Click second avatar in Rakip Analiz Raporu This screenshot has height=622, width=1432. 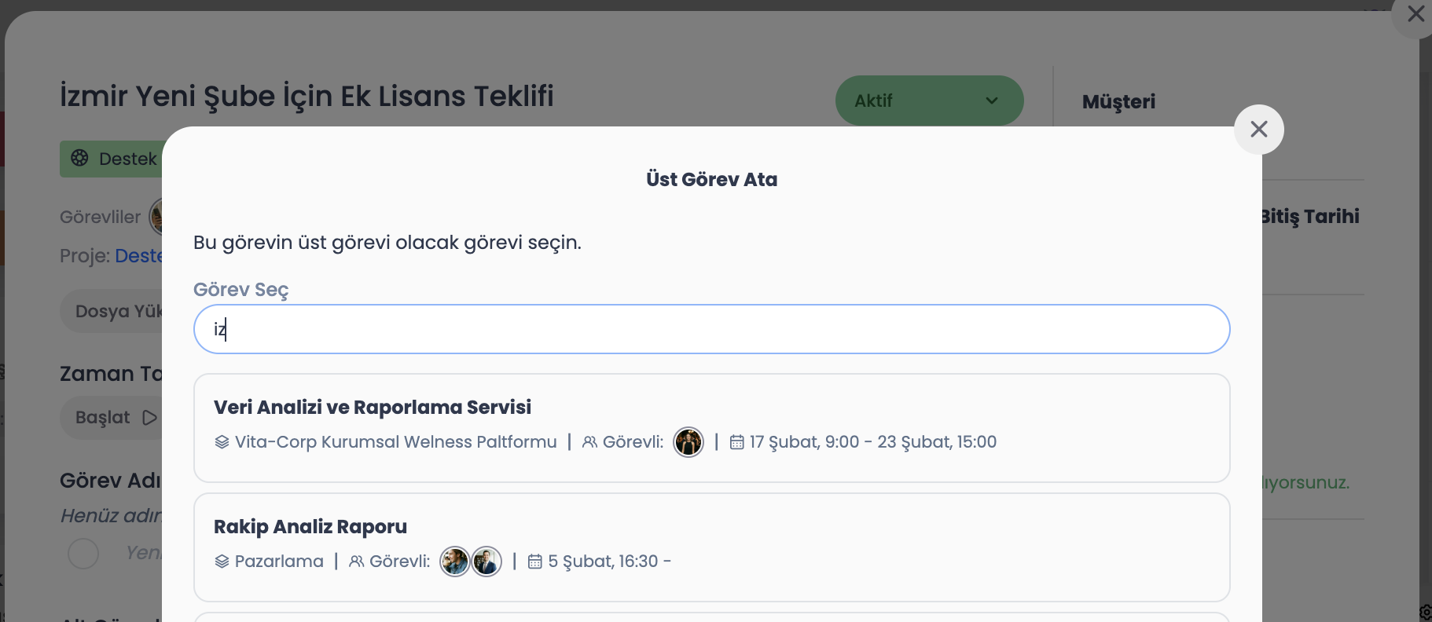coord(487,562)
